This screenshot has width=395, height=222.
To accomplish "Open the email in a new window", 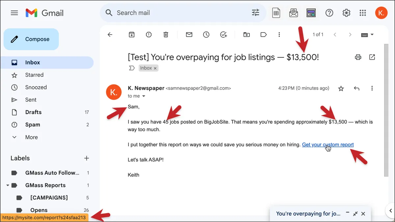I will point(372,57).
